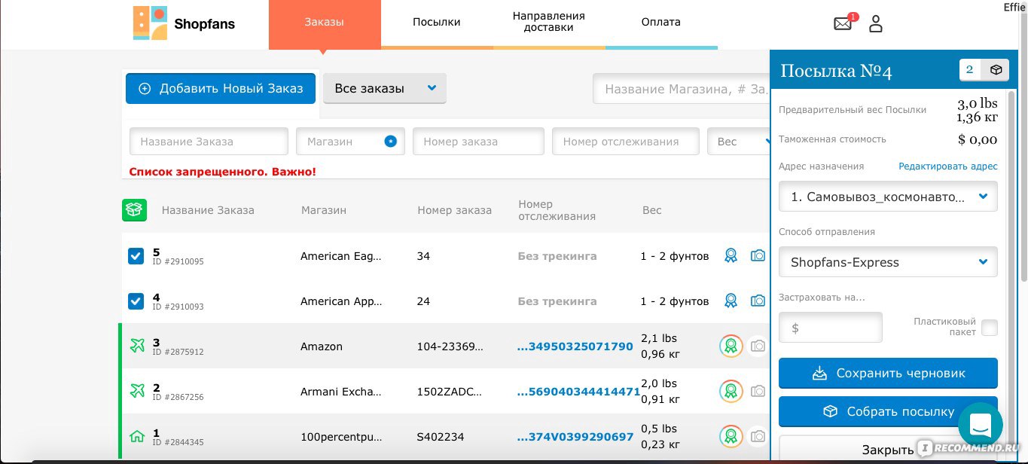Open the camera icon for 100percentpu order
Viewport: 1028px width, 464px height.
[x=758, y=436]
